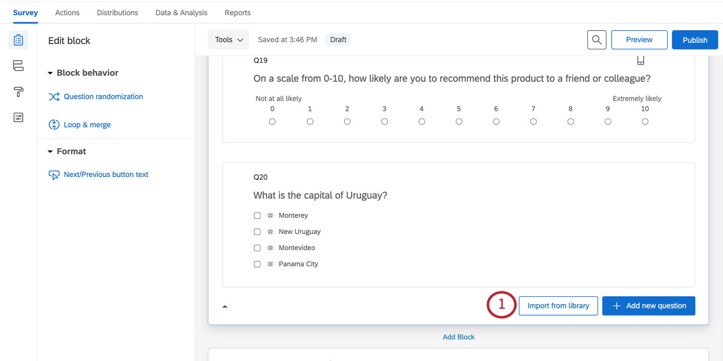Collapse the Block behavior section
The image size is (723, 361).
(x=50, y=73)
